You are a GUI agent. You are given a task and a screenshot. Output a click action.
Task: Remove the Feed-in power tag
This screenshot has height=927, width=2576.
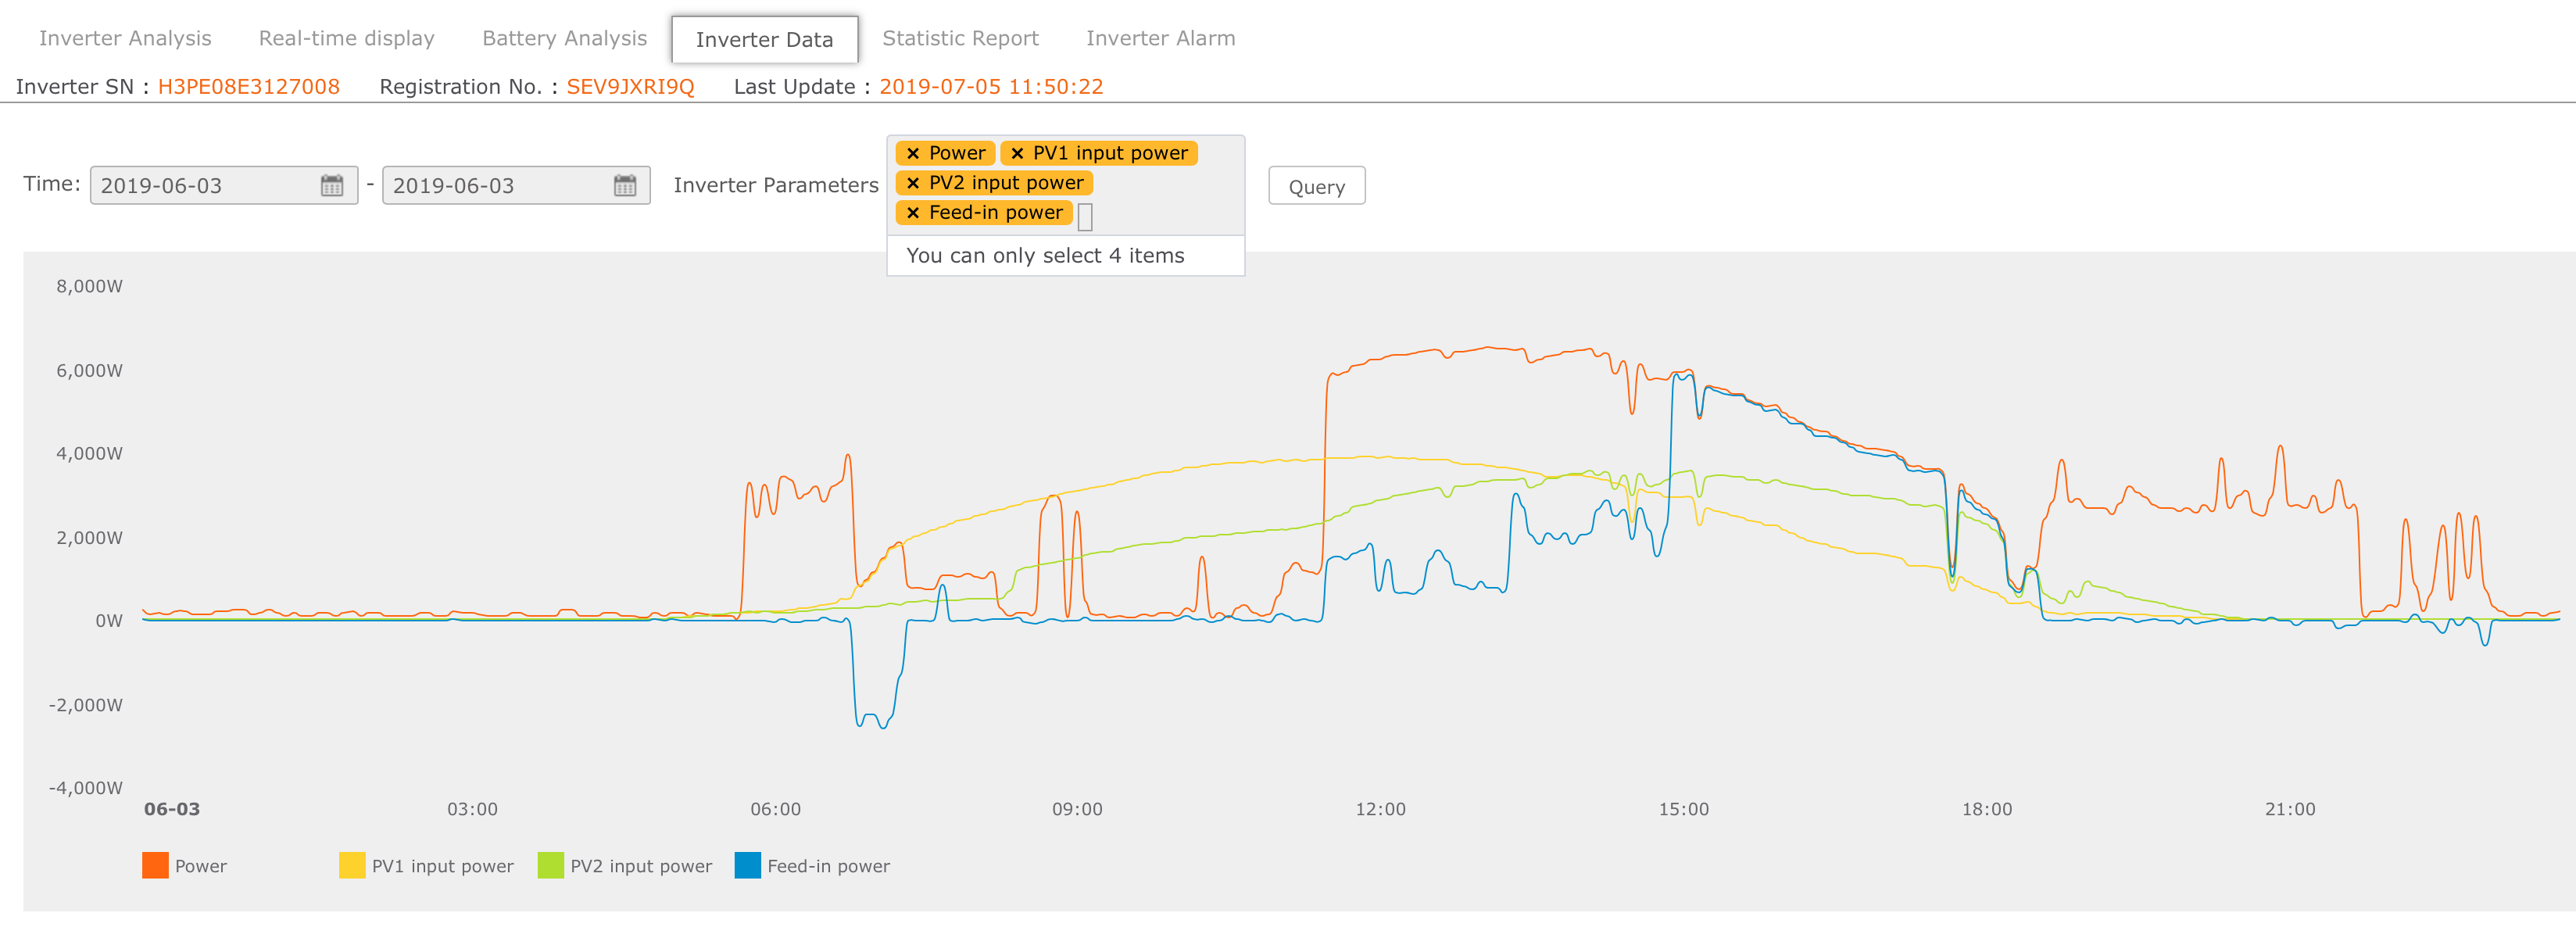[x=913, y=213]
